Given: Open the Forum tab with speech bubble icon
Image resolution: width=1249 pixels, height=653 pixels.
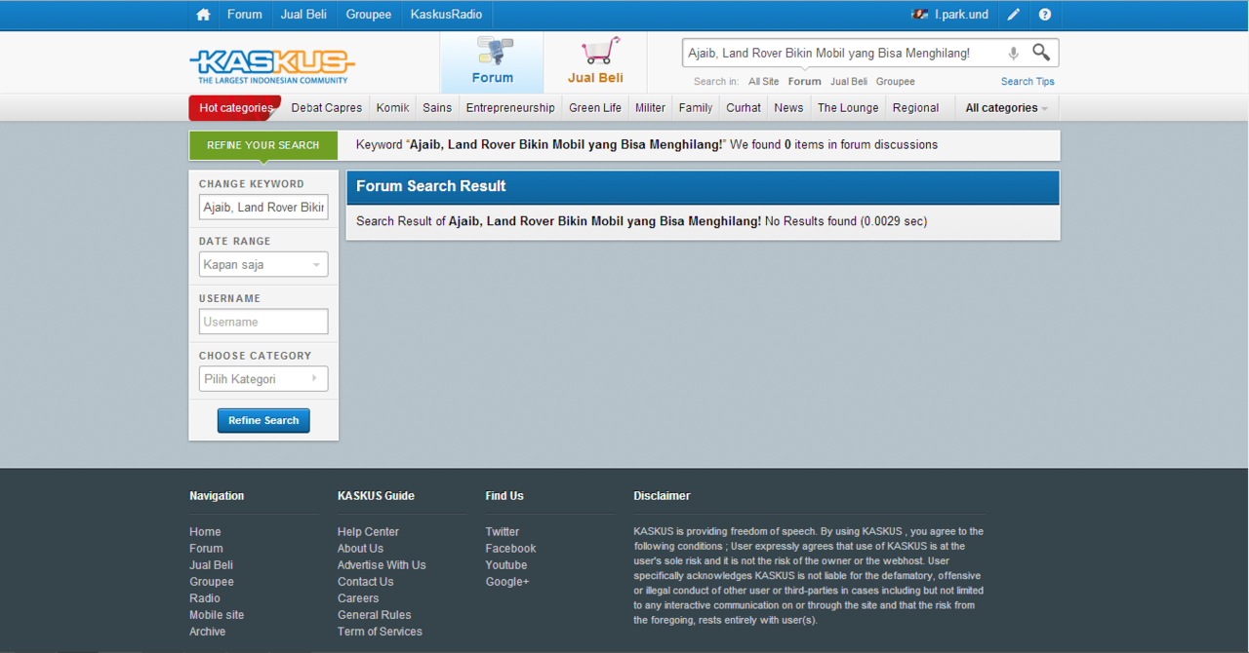Looking at the screenshot, I should pyautogui.click(x=493, y=62).
